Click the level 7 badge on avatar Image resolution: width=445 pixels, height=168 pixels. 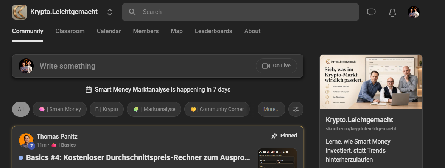pyautogui.click(x=31, y=146)
